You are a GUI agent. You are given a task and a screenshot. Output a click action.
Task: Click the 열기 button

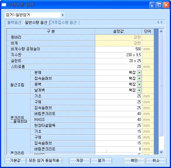point(101,161)
